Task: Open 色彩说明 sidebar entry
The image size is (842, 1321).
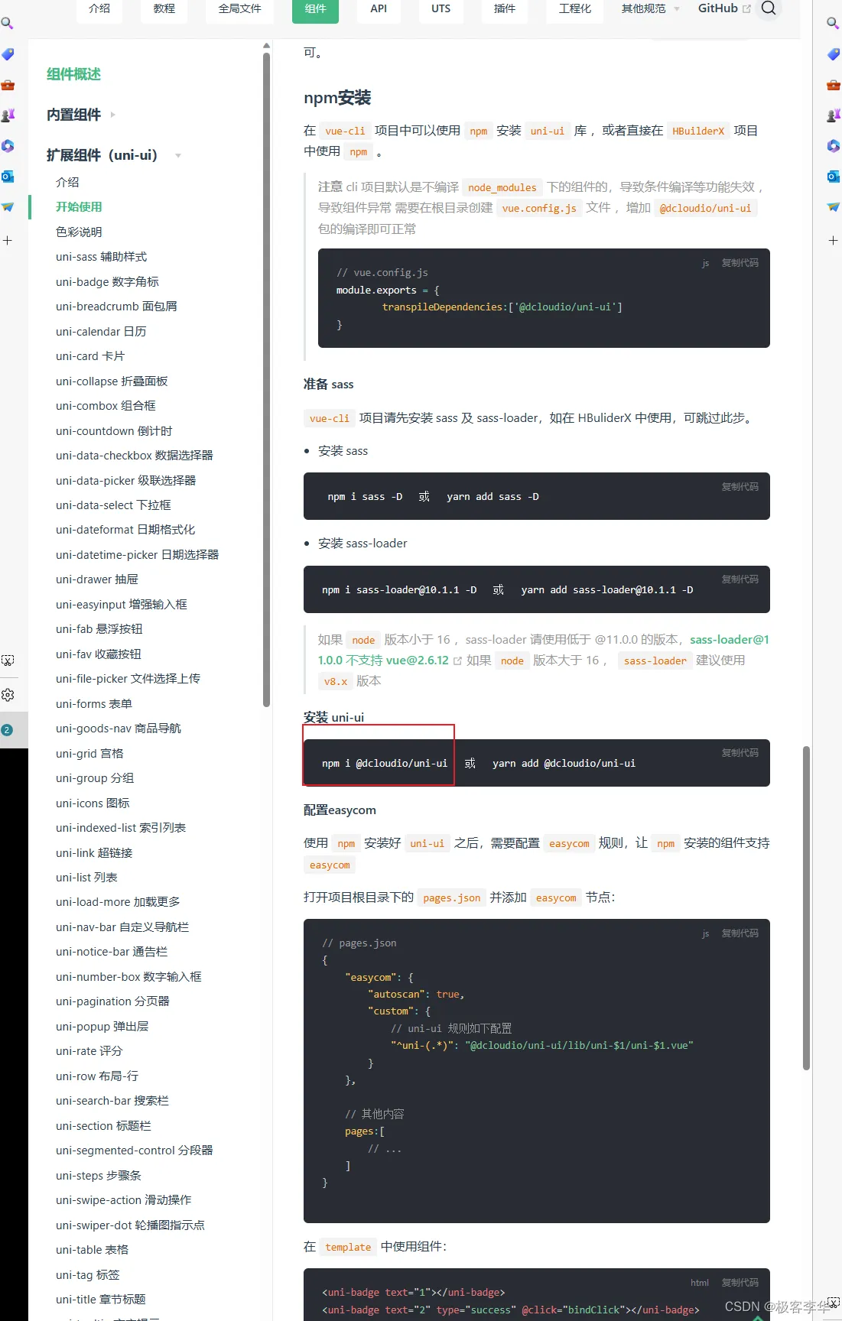Action: click(79, 232)
